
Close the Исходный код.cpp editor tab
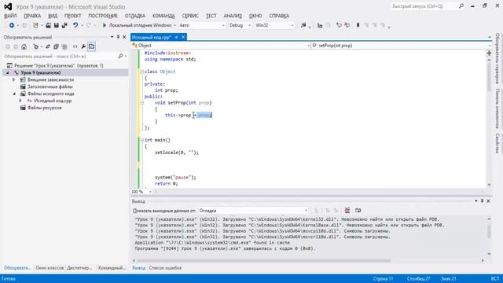click(x=183, y=37)
